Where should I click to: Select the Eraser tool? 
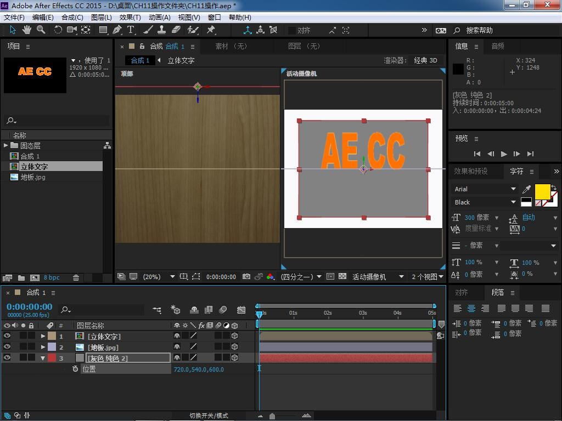[176, 30]
